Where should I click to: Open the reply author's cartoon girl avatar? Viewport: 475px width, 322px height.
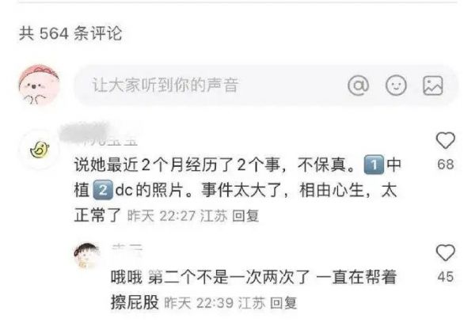point(86,256)
